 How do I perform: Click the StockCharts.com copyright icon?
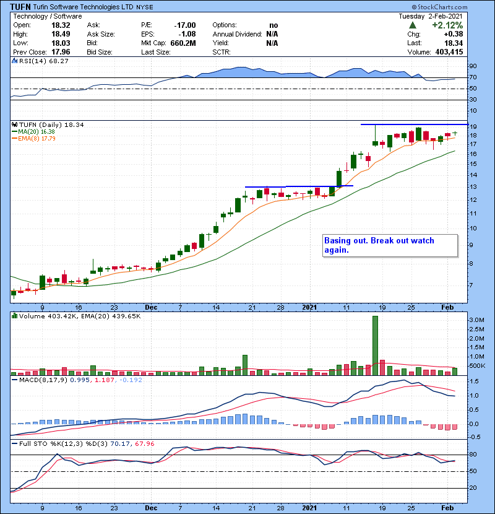414,7
